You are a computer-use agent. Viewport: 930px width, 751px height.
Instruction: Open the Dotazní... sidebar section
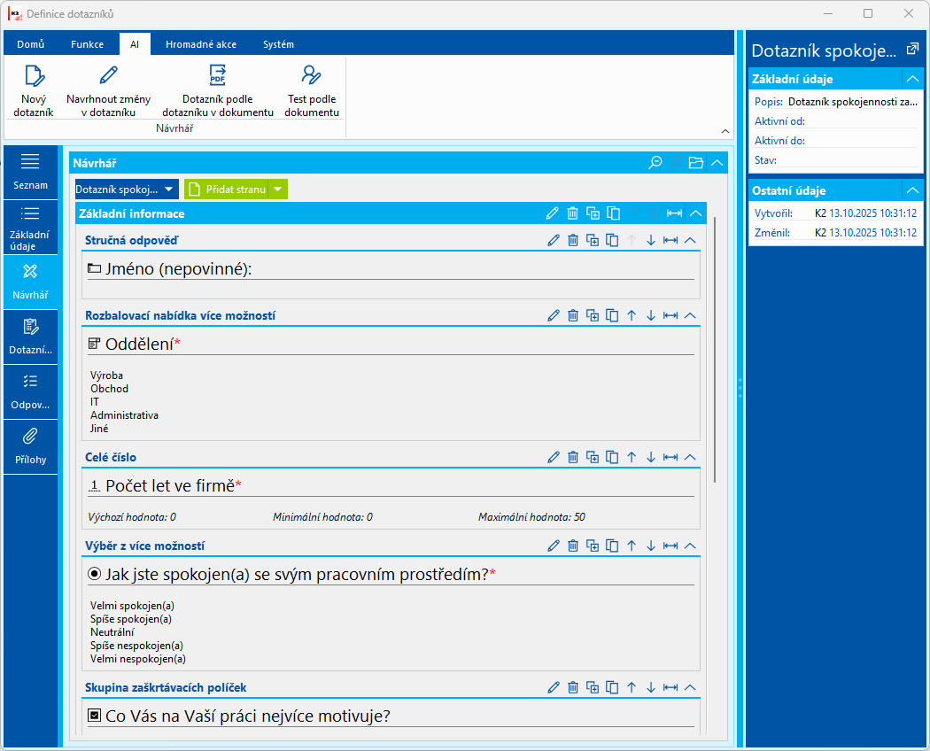pos(30,337)
